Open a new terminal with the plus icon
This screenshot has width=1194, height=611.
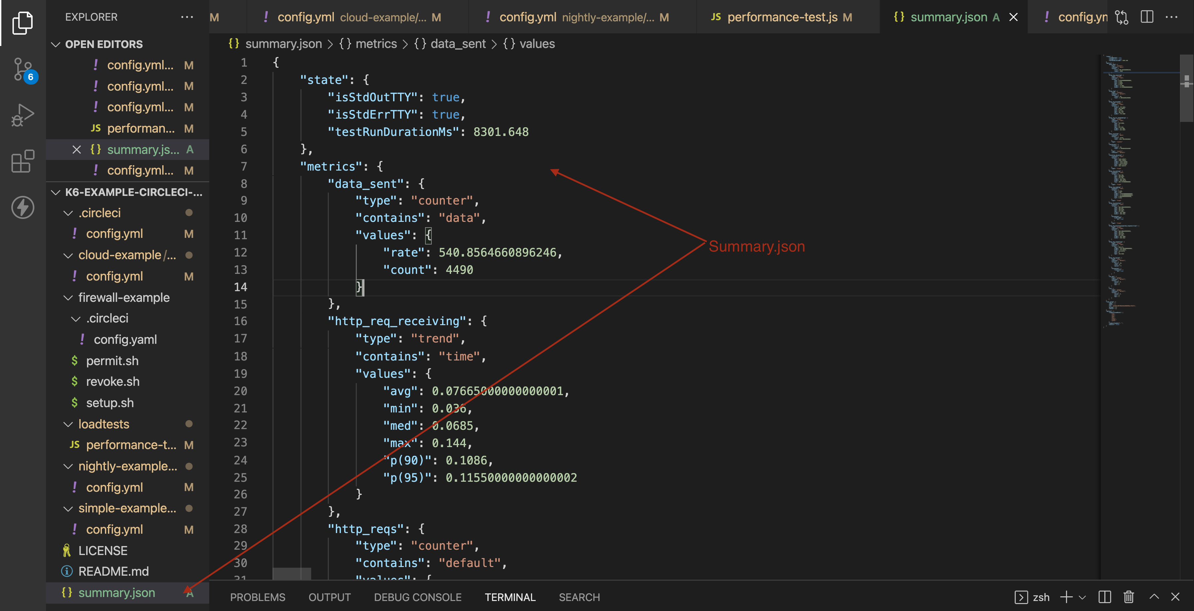[1067, 597]
